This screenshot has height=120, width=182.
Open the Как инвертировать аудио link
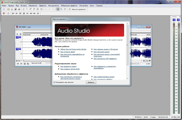click(x=104, y=77)
